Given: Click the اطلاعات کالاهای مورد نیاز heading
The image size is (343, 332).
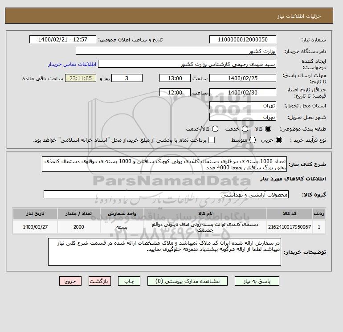Looking at the screenshot, I should coord(293,179).
